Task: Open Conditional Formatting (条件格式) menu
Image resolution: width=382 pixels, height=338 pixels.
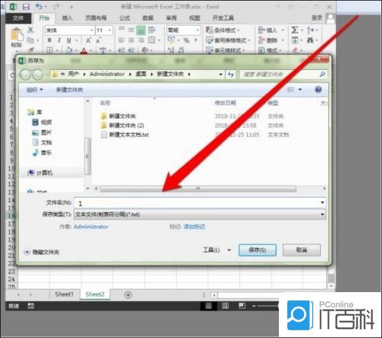Action: tap(223, 30)
